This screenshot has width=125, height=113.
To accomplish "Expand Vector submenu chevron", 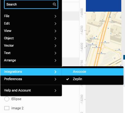I will [55, 46].
